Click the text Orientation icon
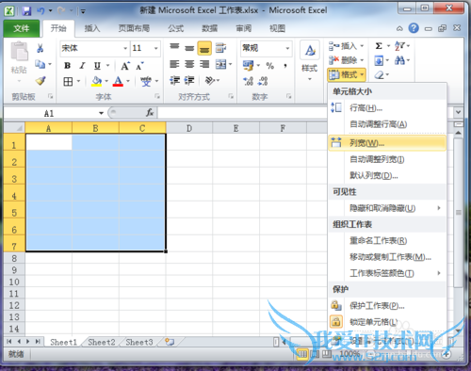 (x=210, y=81)
